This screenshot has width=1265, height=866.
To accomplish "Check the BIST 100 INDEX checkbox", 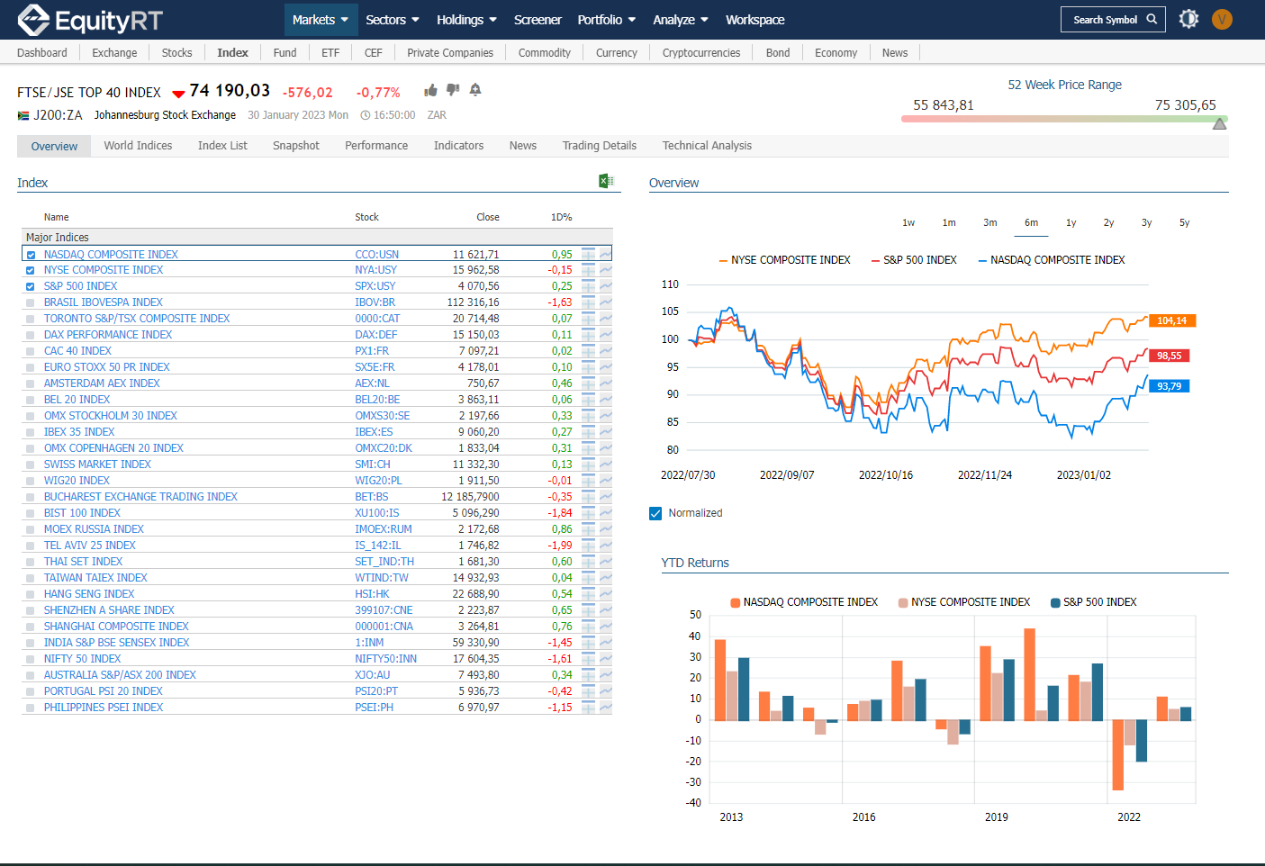I will [31, 513].
